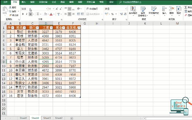Click the Cut scissors icon
The image size is (192, 120).
pyautogui.click(x=10, y=7)
